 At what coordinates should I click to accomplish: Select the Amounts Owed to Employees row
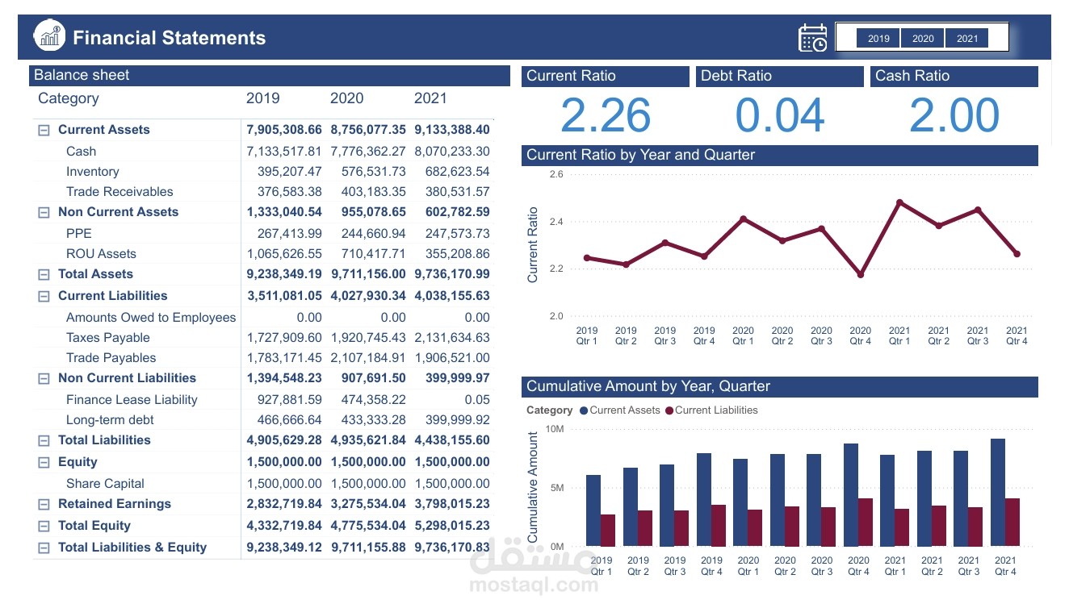(x=151, y=317)
